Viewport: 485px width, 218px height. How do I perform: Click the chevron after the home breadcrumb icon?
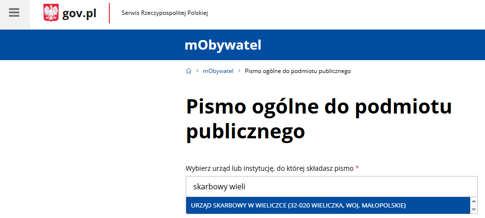coord(197,71)
